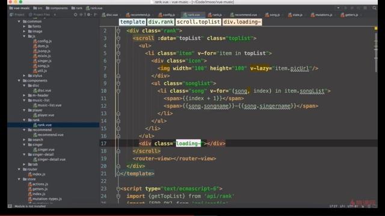385x216 pixels.
Task: Expand the search folder
Action: [24, 140]
